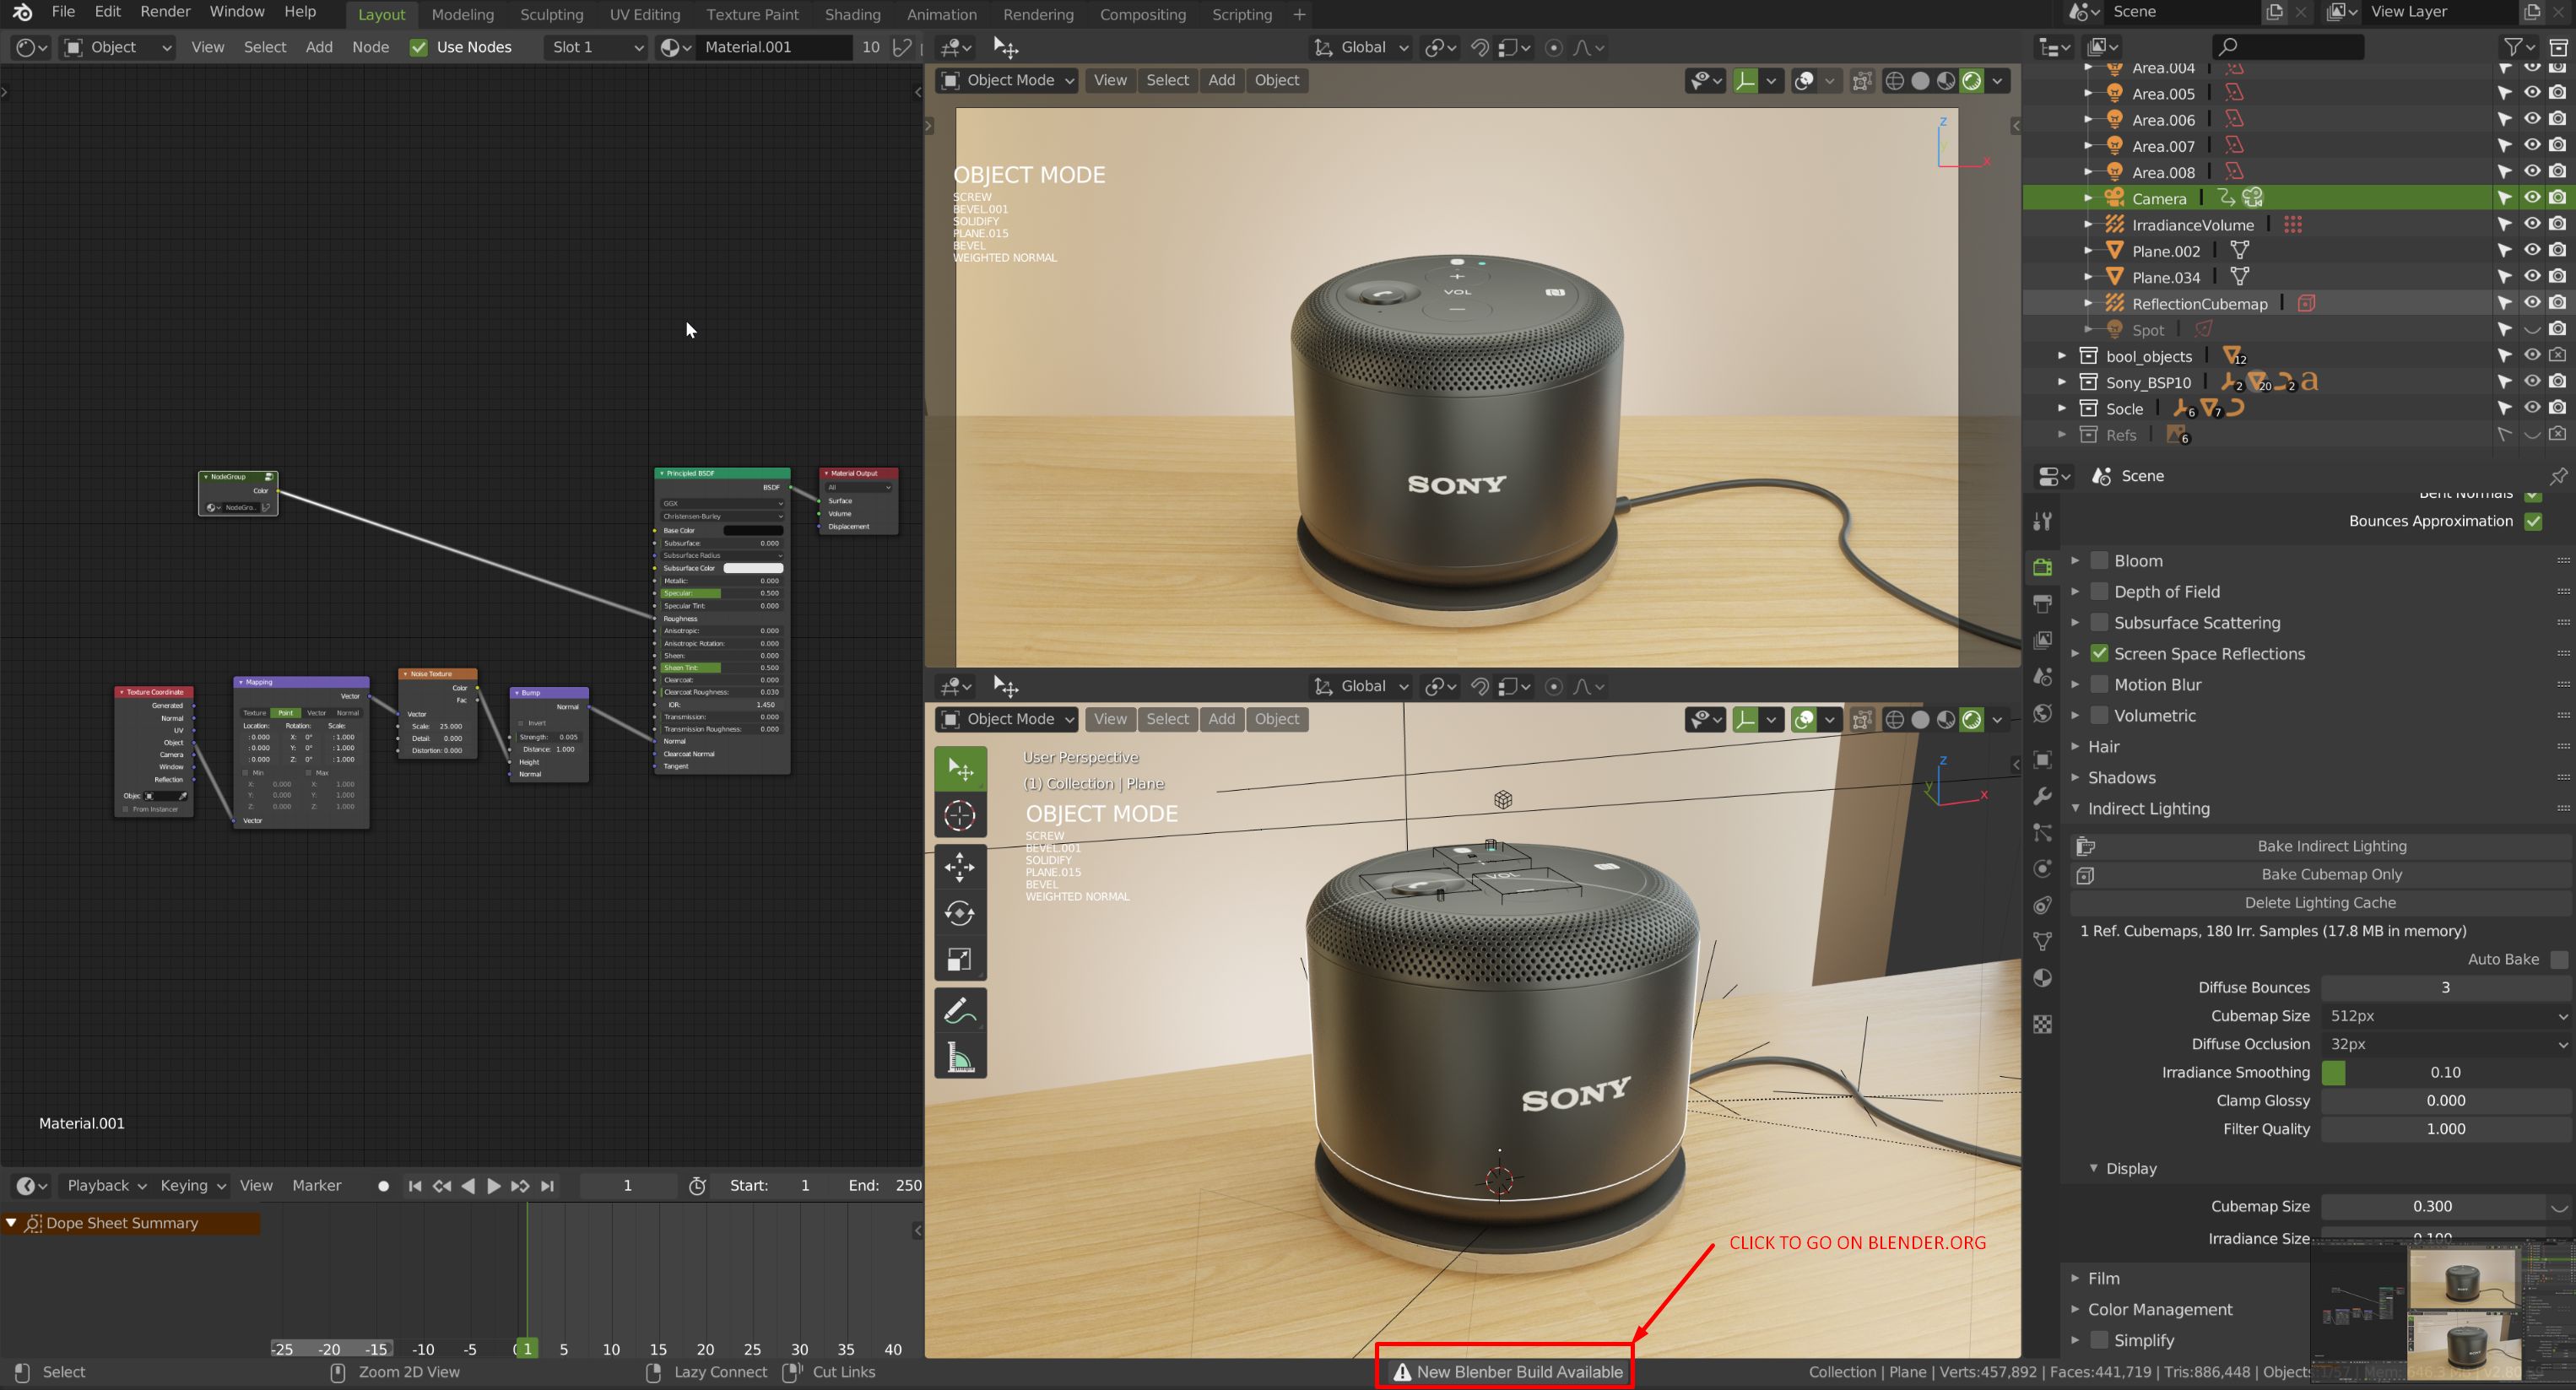The height and width of the screenshot is (1390, 2576).
Task: Click Delete Lighting Cache button
Action: tap(2320, 903)
